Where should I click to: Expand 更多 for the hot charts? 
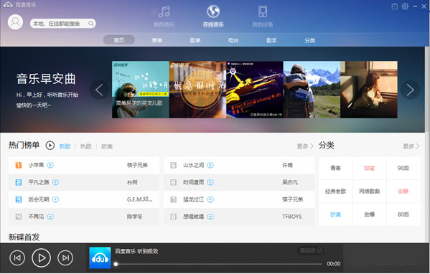[x=305, y=146]
